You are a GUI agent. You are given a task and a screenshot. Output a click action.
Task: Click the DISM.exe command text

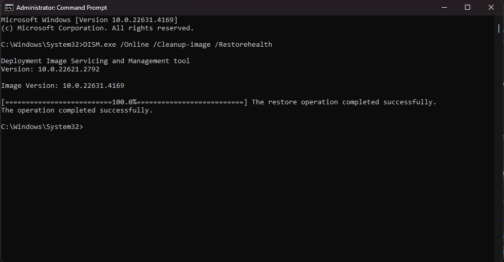100,44
